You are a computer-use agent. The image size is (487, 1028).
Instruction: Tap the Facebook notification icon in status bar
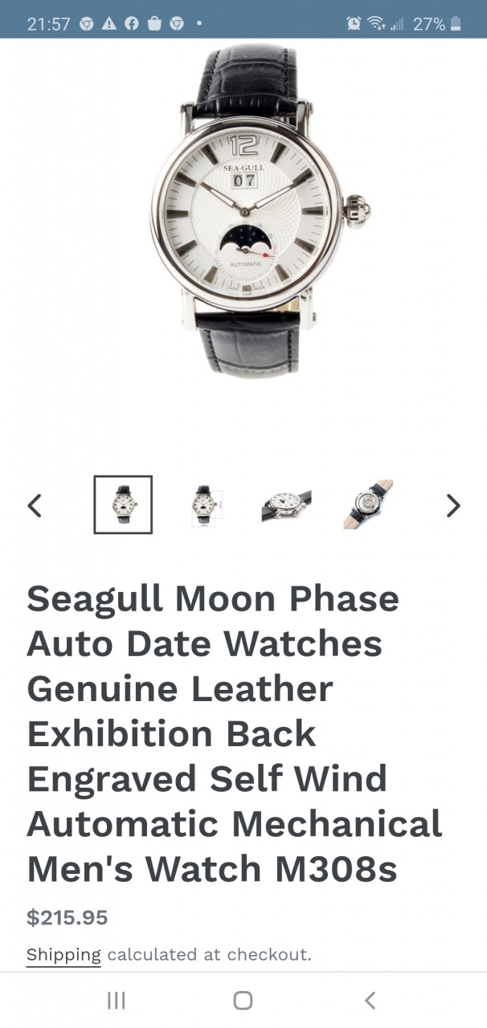tap(132, 24)
